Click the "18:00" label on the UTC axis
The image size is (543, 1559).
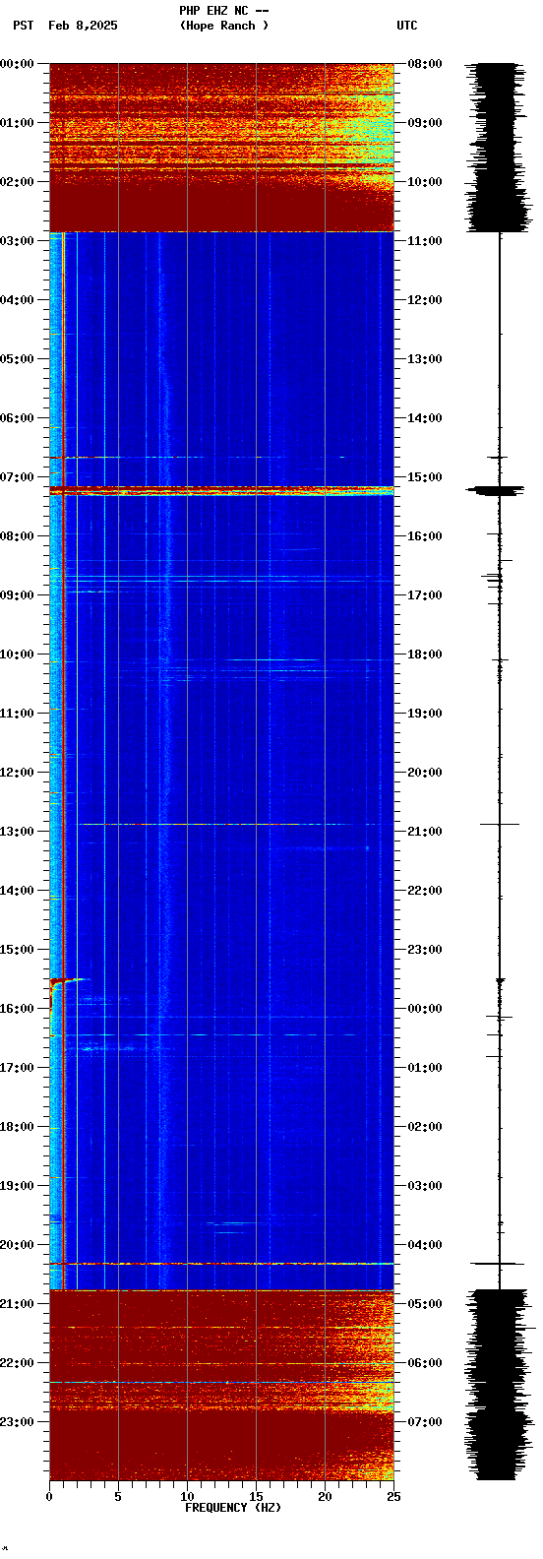tap(425, 655)
